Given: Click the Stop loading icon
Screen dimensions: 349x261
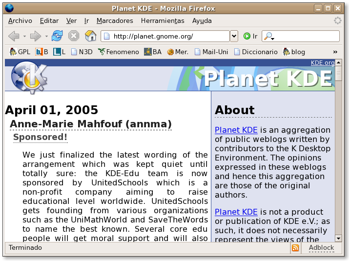Looking at the screenshot, I should tap(74, 36).
